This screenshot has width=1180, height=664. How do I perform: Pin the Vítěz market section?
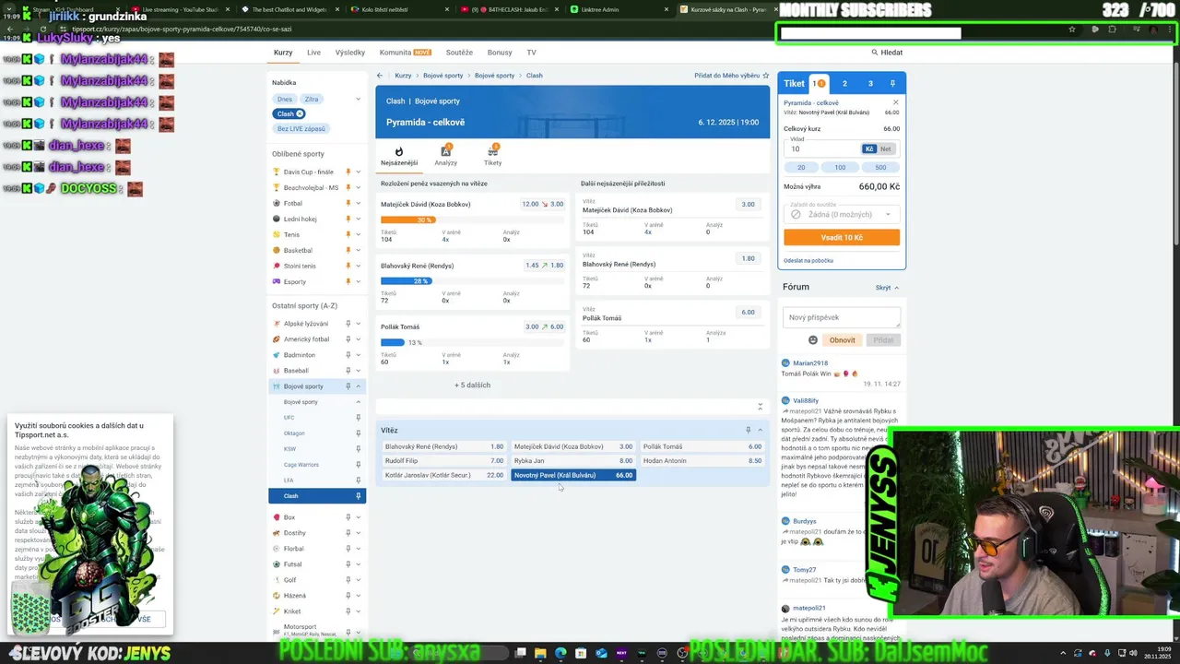pos(748,430)
